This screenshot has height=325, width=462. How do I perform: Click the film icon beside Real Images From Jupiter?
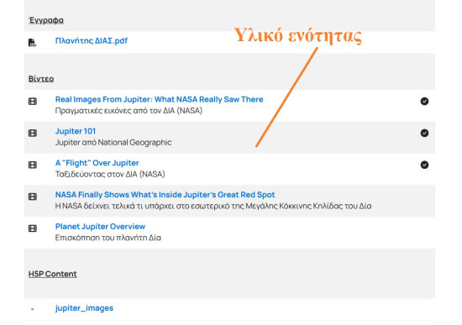coord(33,102)
